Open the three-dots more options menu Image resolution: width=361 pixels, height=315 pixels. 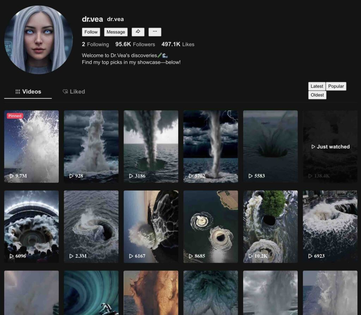pos(155,32)
